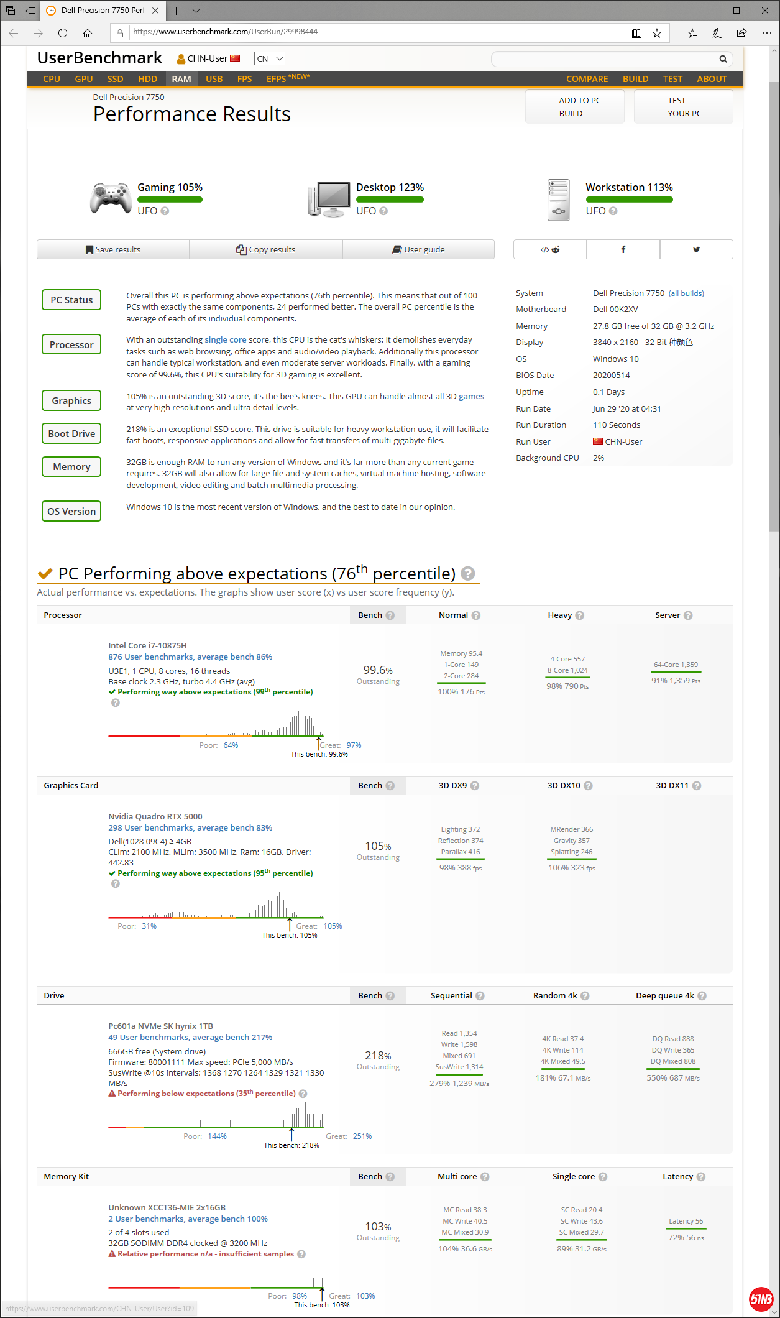Select the RAM menu item
Image resolution: width=780 pixels, height=1318 pixels.
(181, 79)
